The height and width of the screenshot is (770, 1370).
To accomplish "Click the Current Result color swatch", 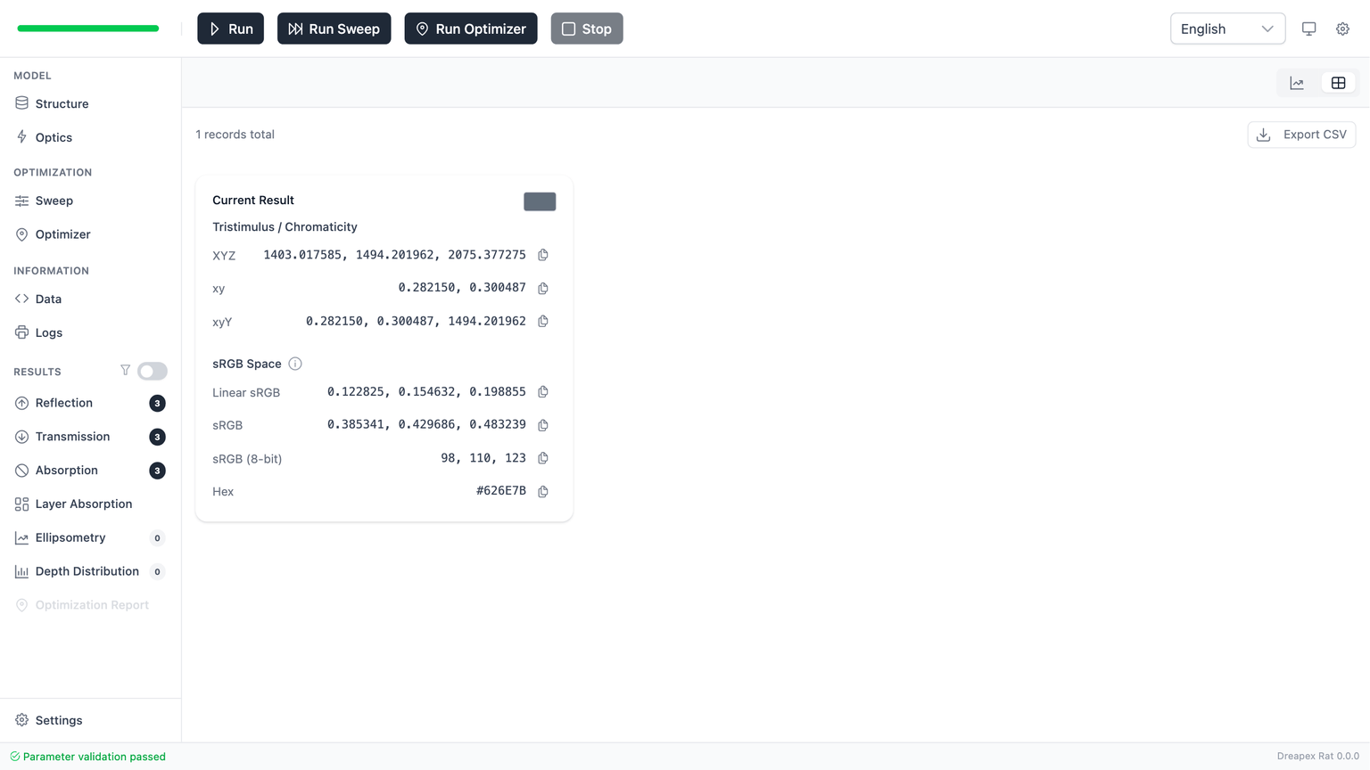I will (540, 201).
